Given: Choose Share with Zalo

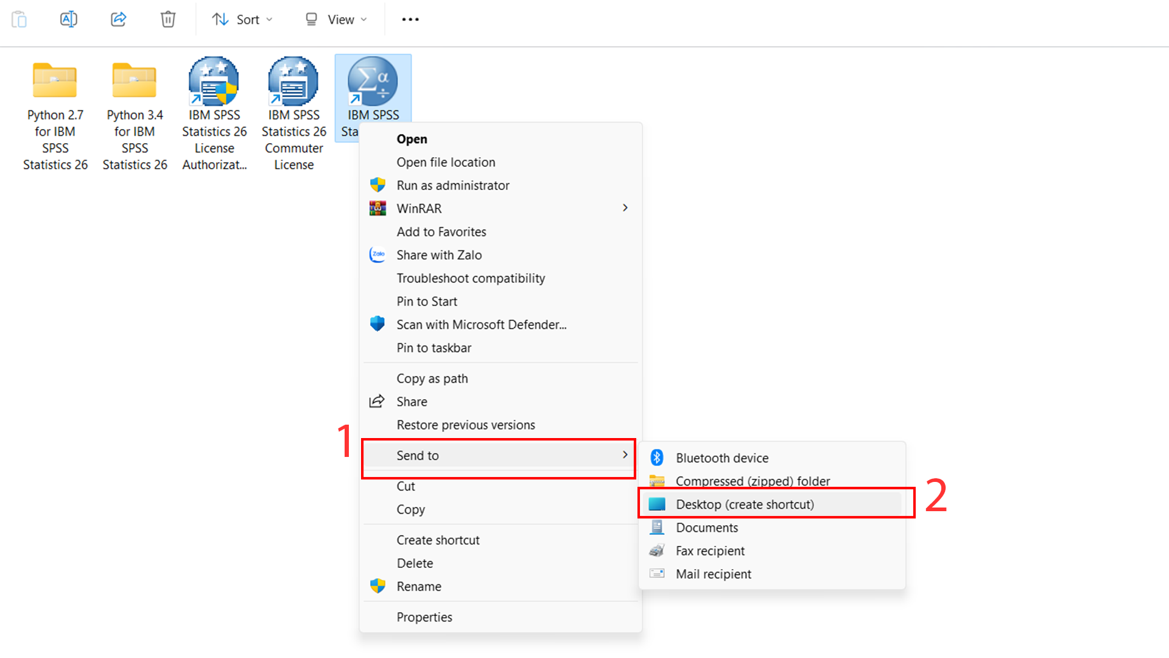Looking at the screenshot, I should [x=500, y=255].
